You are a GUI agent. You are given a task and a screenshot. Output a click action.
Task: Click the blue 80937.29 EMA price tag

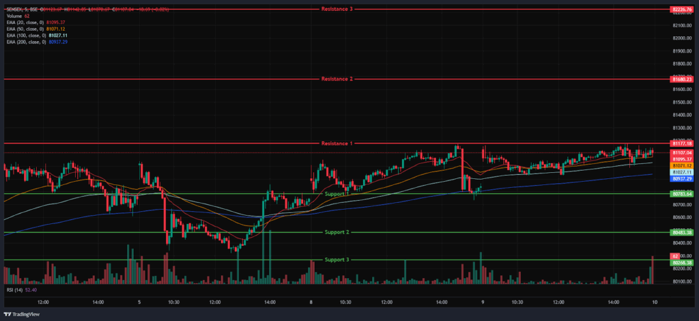pyautogui.click(x=682, y=179)
